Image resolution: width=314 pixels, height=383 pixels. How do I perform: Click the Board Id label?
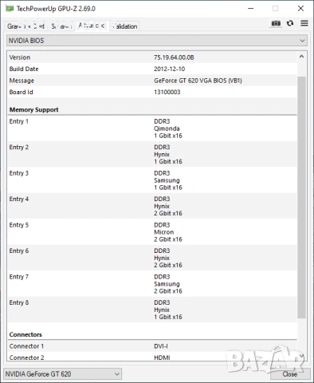(x=21, y=92)
